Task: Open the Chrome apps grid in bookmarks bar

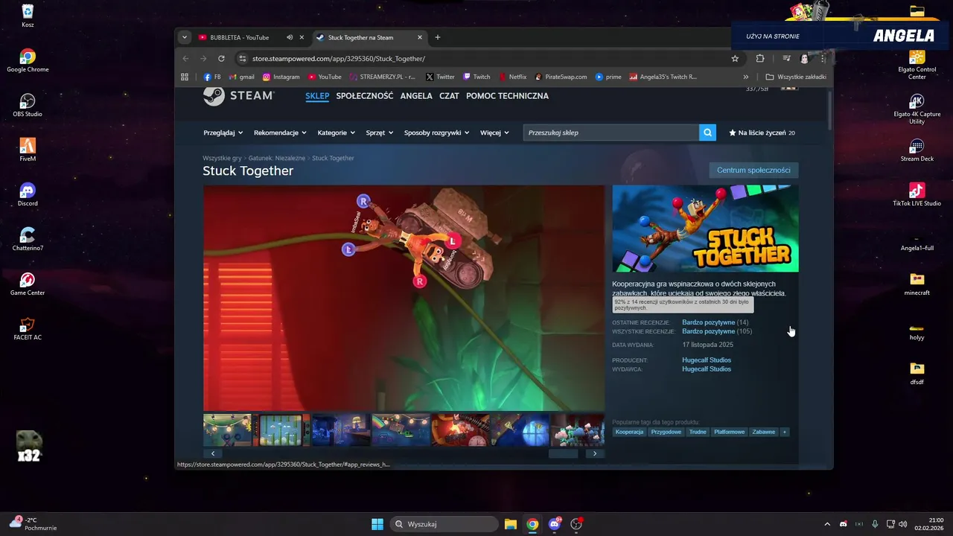Action: coord(185,77)
